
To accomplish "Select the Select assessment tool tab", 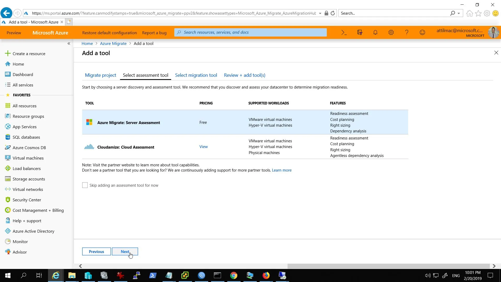I will 145,75.
